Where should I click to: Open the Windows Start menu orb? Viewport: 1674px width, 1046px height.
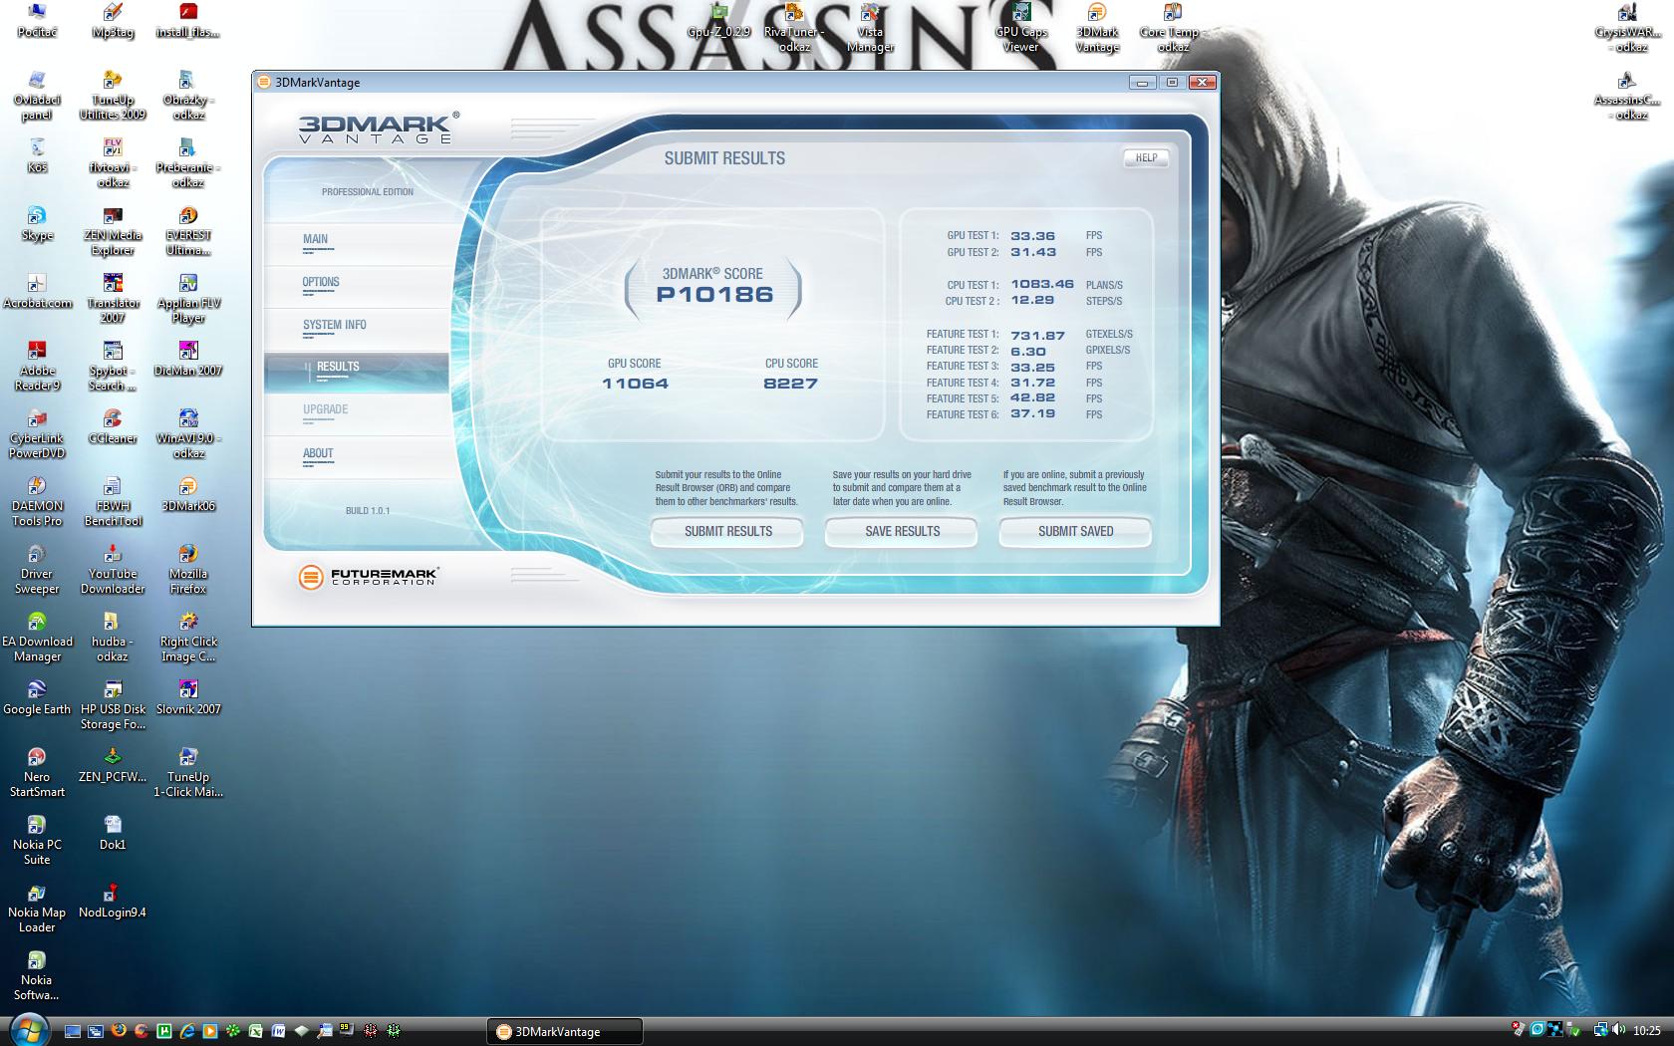[x=29, y=1029]
